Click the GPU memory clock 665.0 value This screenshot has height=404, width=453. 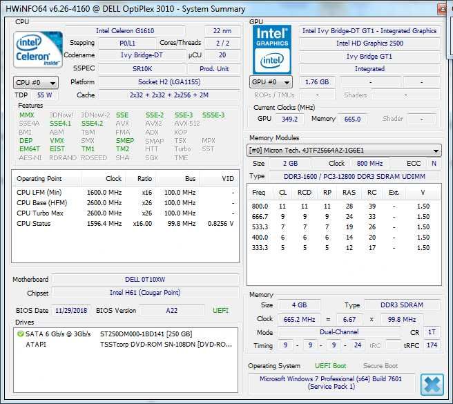click(x=352, y=119)
